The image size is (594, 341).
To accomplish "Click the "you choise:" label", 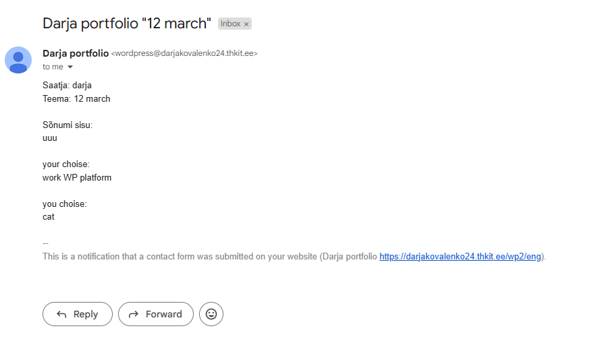I will pyautogui.click(x=65, y=204).
